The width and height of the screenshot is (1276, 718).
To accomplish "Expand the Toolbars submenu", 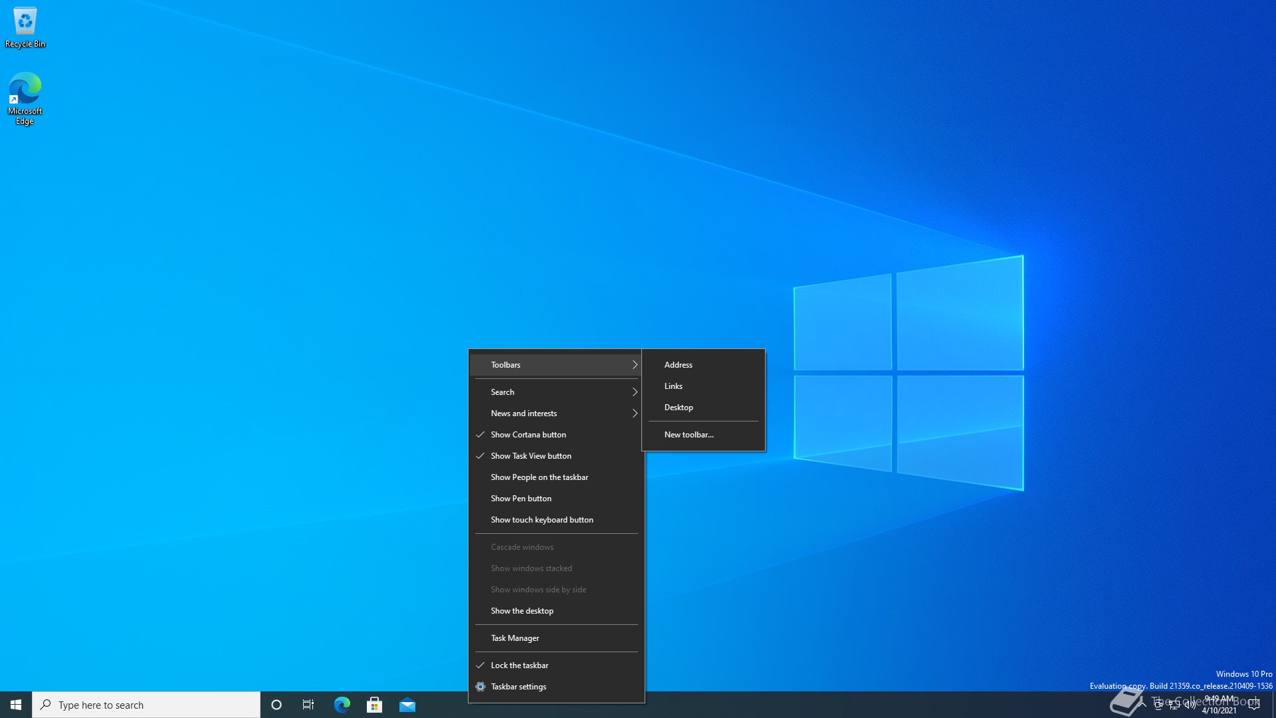I will coord(556,365).
